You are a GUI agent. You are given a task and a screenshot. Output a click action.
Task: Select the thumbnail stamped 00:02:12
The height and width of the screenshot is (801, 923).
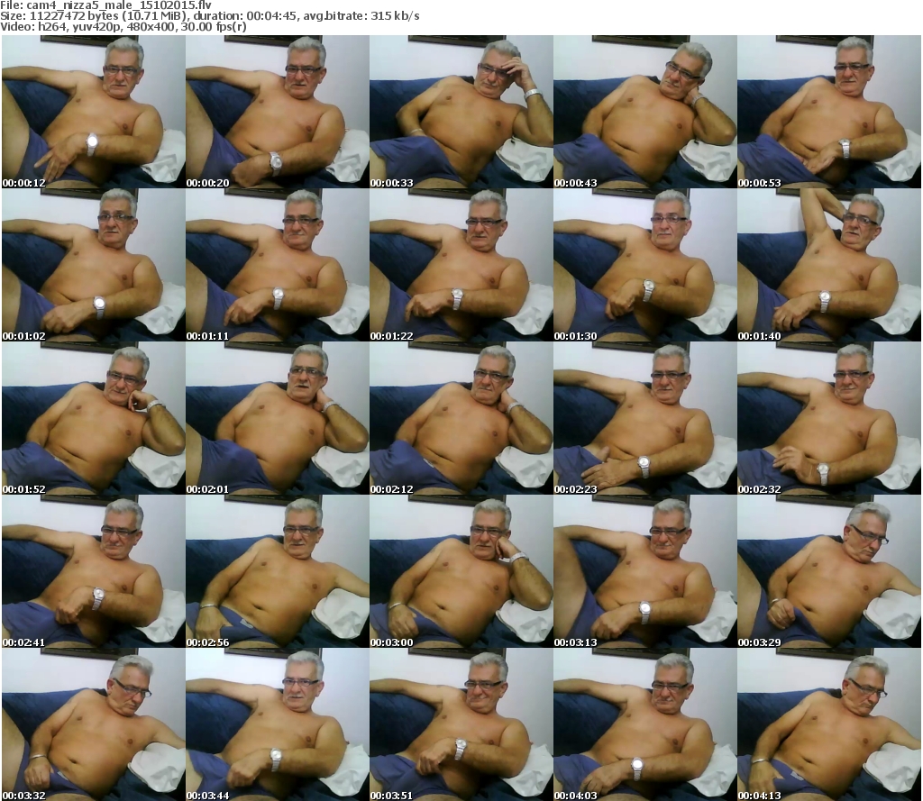[x=461, y=418]
